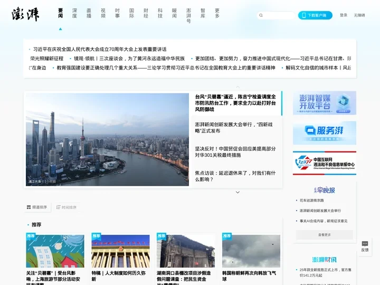The height and width of the screenshot is (285, 380).
Task: Open 教育强国建设 article link
Action: pos(166,68)
